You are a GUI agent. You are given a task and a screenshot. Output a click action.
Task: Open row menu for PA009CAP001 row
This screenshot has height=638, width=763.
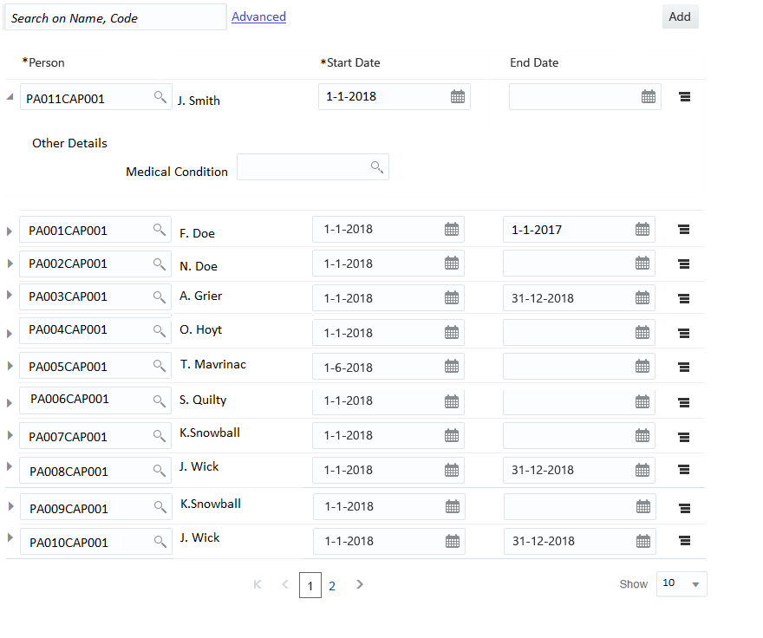(685, 508)
